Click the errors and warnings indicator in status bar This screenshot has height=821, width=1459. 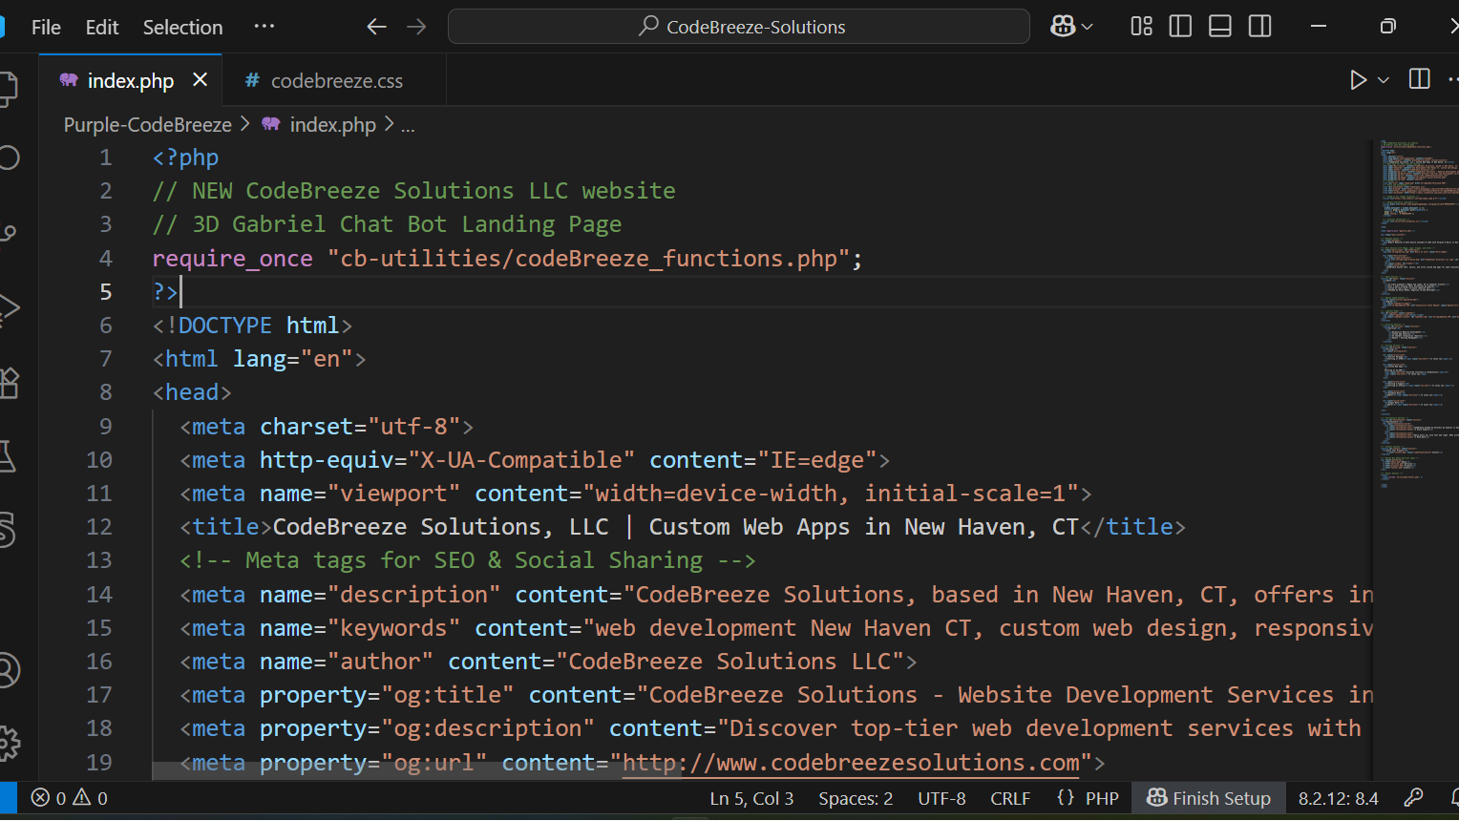(67, 798)
